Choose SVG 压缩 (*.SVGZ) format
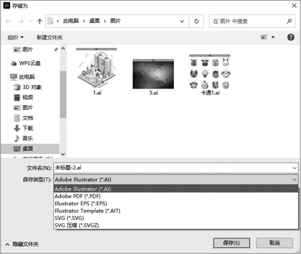 176,225
